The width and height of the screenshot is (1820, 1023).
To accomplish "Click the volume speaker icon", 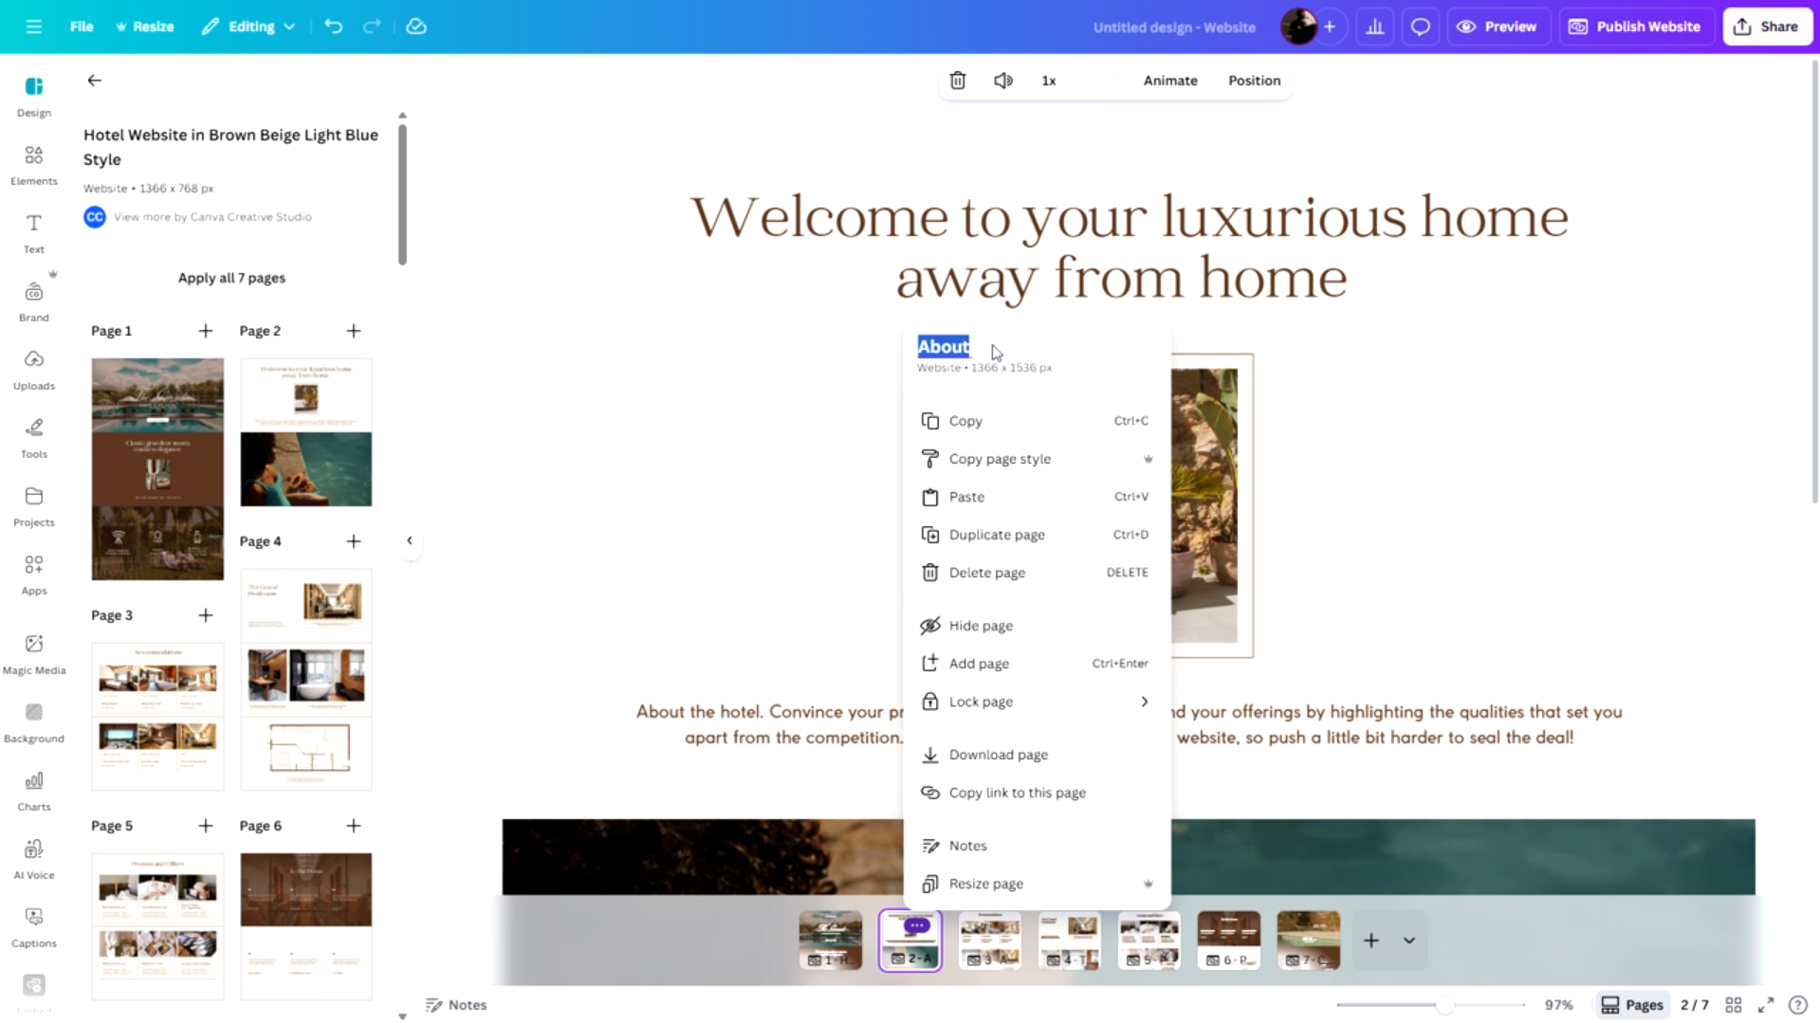I will (x=1002, y=81).
